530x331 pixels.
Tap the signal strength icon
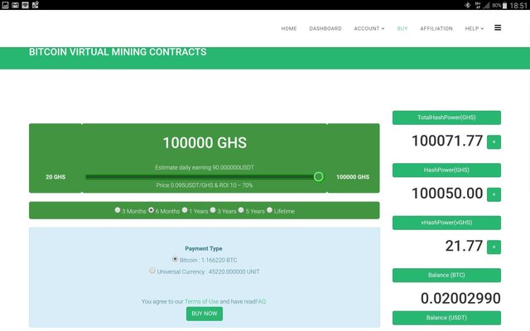(x=486, y=5)
